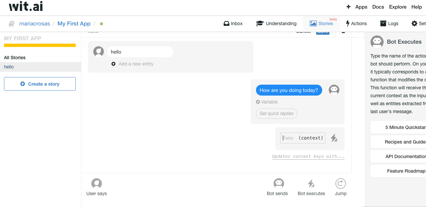Open Actions using the lightning bolt icon
The height and width of the screenshot is (207, 426).
(x=348, y=23)
